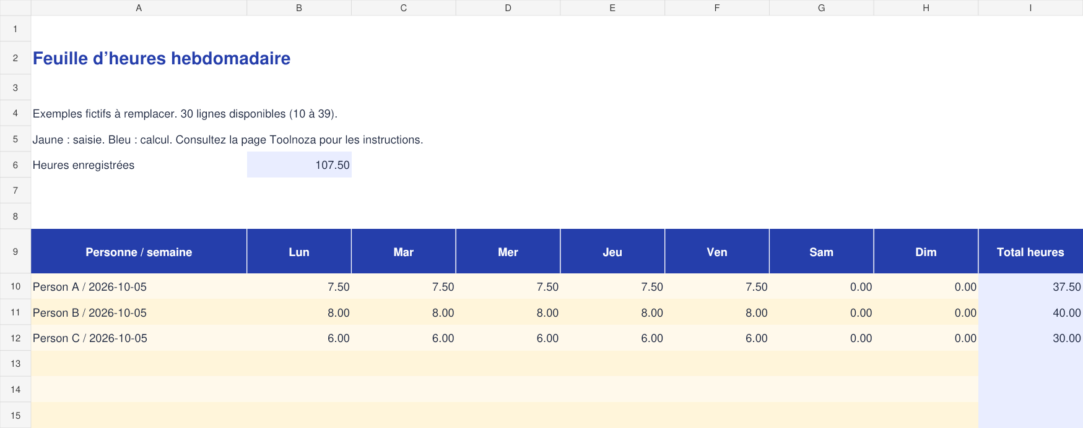Click the Mer table header cell
Screen dimensions: 1083x428
pos(508,252)
